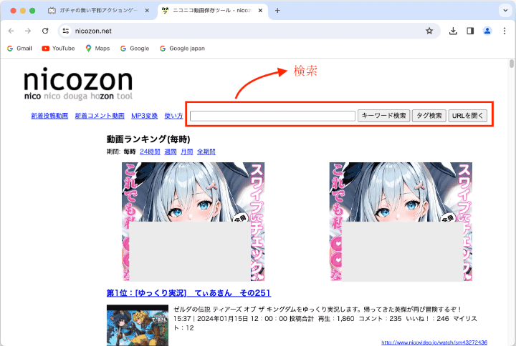Switch to the ガチャの無い平和アクションゲー tab
516x346 pixels.
point(97,11)
